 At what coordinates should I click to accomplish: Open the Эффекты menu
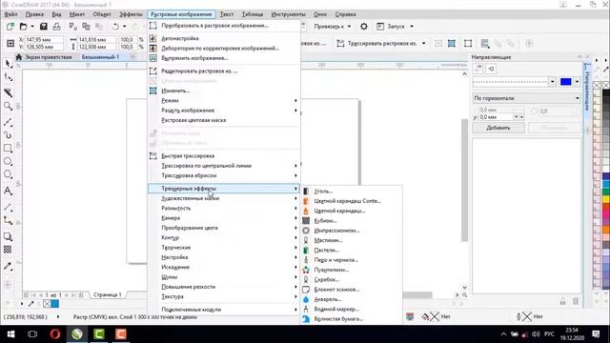pyautogui.click(x=131, y=14)
